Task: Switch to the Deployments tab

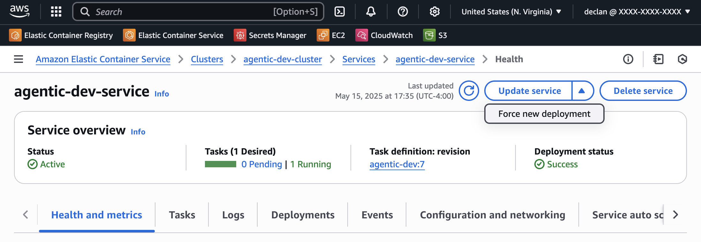Action: pyautogui.click(x=303, y=215)
